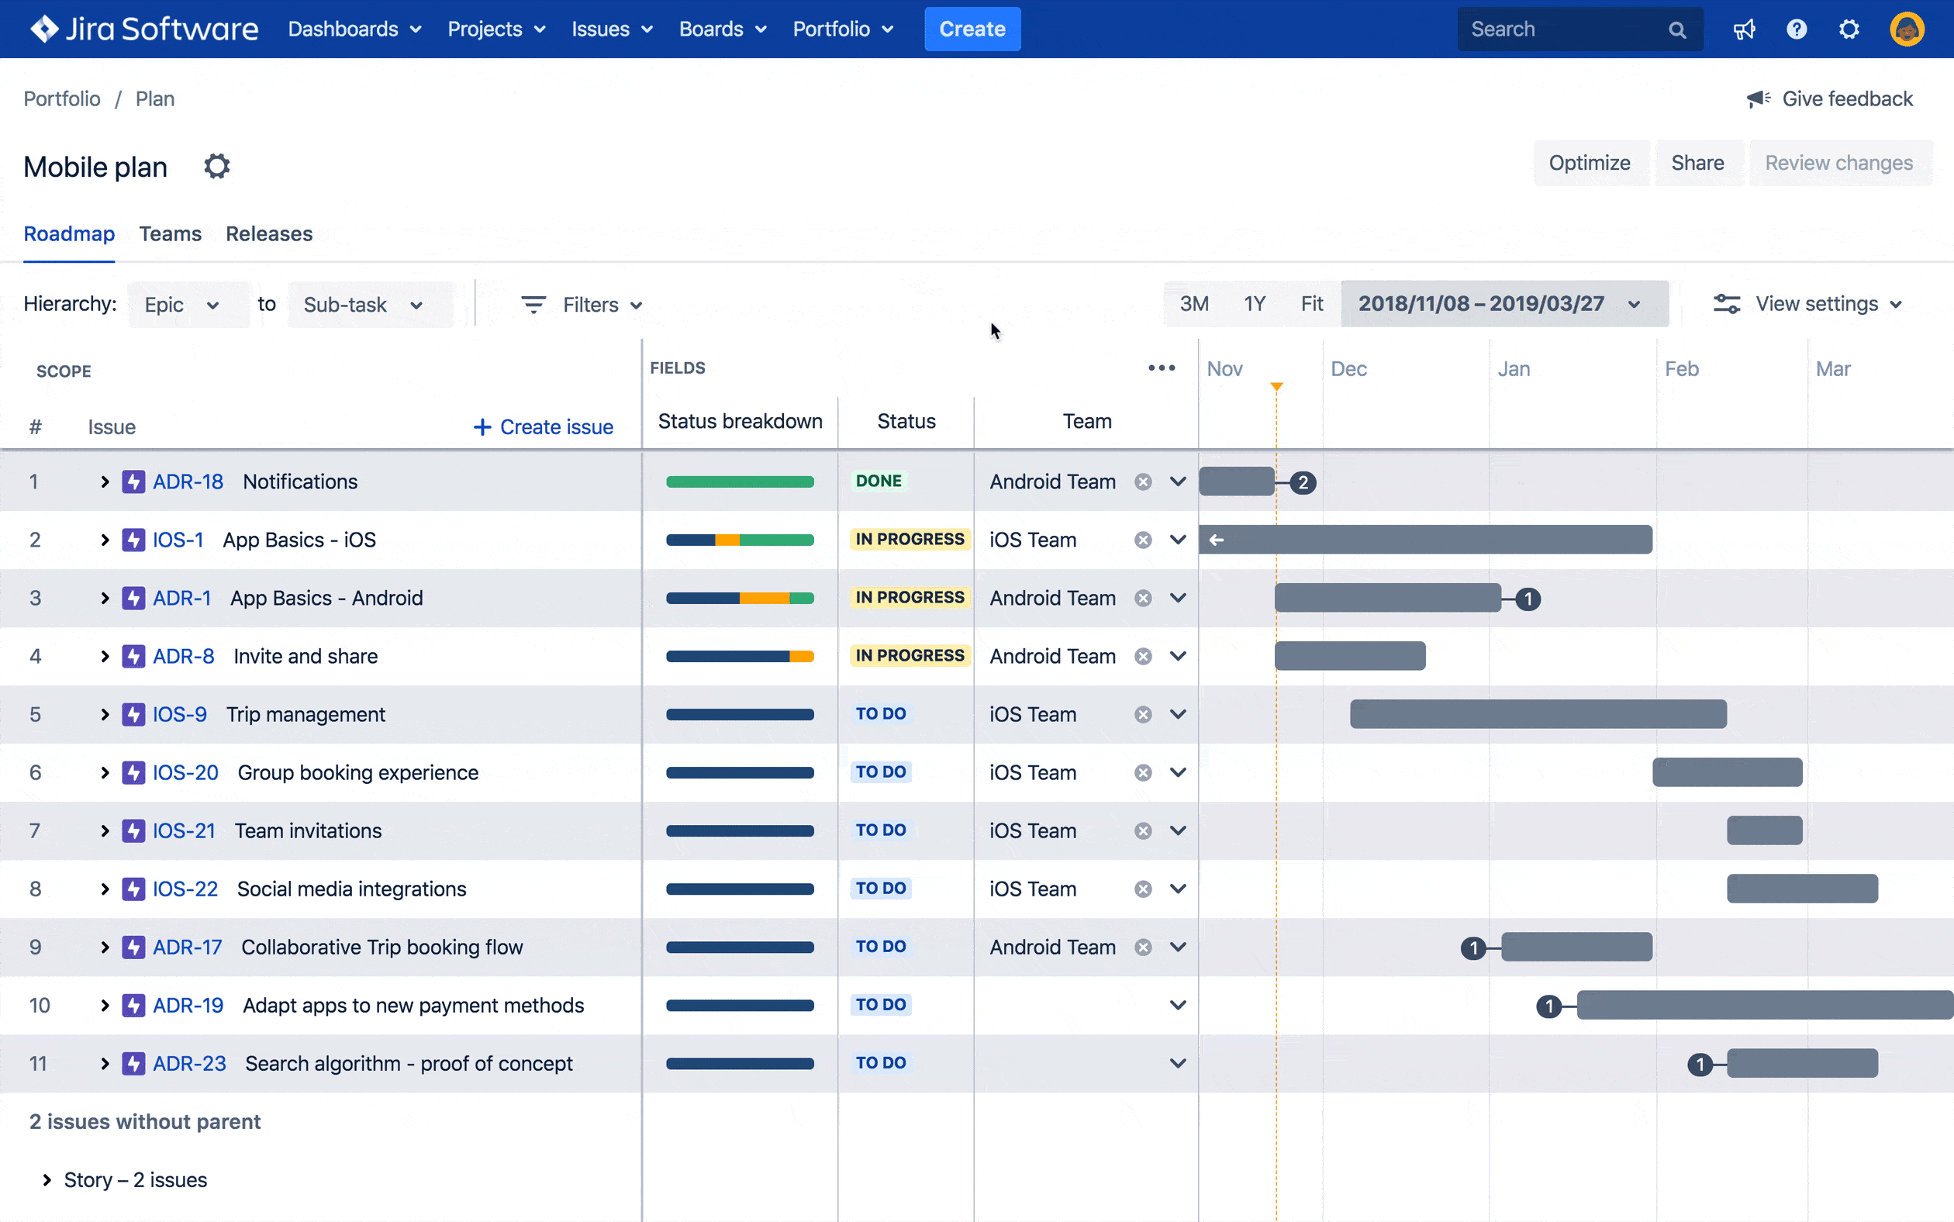Image resolution: width=1954 pixels, height=1222 pixels.
Task: Open the Boards menu
Action: 722,28
